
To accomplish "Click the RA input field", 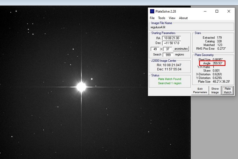I will [171, 38].
